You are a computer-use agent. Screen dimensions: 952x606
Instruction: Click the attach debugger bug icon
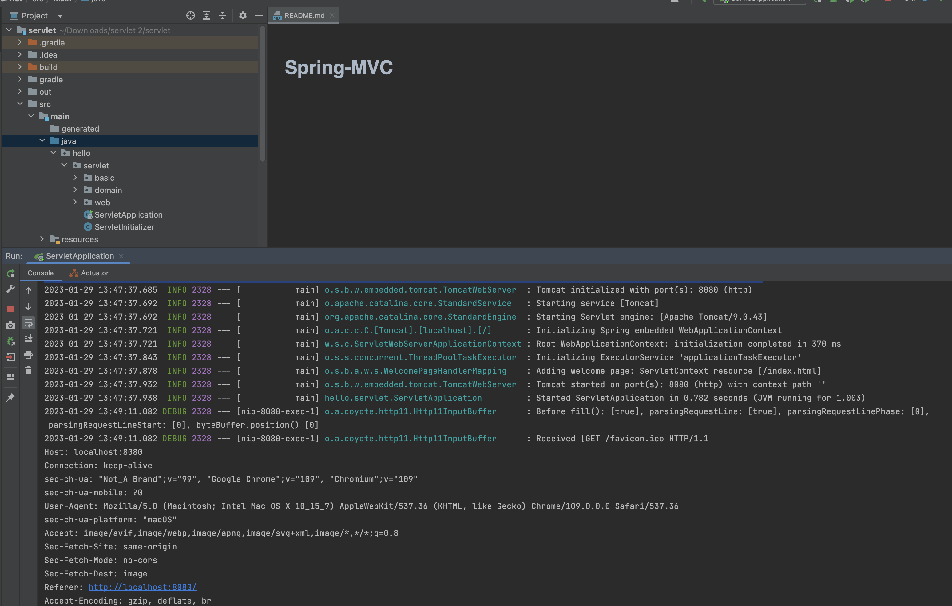[11, 341]
